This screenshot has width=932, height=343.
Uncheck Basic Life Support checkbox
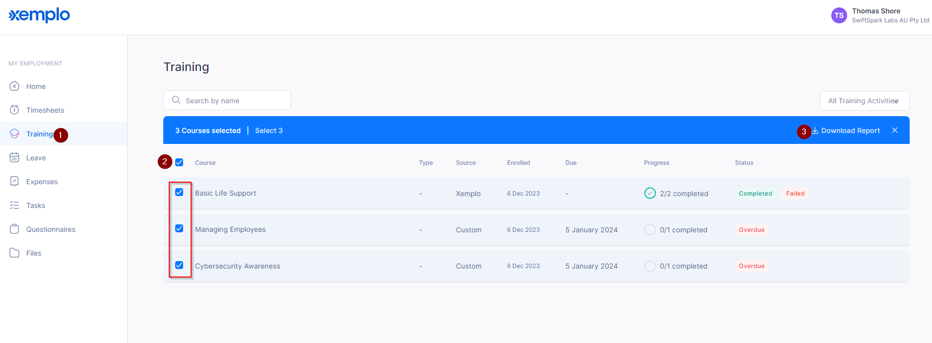click(179, 192)
